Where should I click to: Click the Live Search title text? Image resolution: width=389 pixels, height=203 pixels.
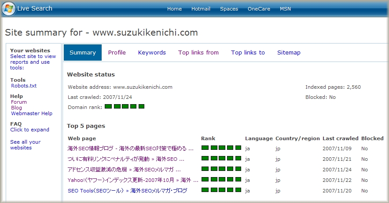pos(35,8)
